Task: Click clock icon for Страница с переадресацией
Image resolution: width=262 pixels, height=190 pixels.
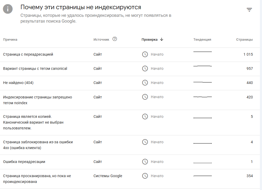Action: point(145,54)
